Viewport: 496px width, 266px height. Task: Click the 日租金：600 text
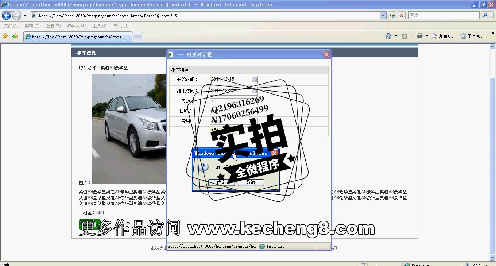tap(91, 213)
